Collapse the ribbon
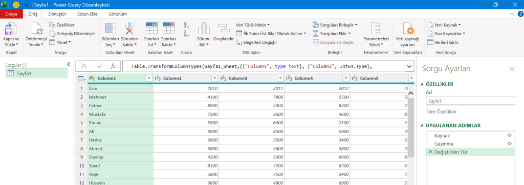 tap(512, 14)
